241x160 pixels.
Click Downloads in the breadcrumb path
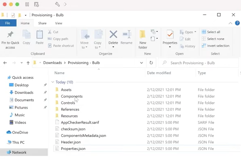point(52,63)
